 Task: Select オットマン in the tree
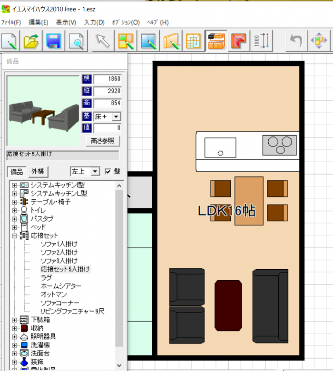coord(53,294)
